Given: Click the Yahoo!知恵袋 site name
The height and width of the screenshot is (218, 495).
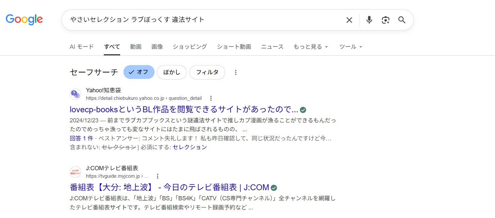Looking at the screenshot, I should tap(103, 90).
